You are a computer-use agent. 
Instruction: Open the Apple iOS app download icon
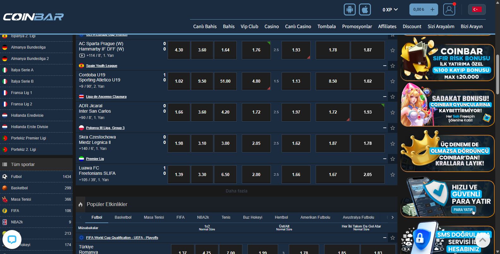(x=365, y=9)
